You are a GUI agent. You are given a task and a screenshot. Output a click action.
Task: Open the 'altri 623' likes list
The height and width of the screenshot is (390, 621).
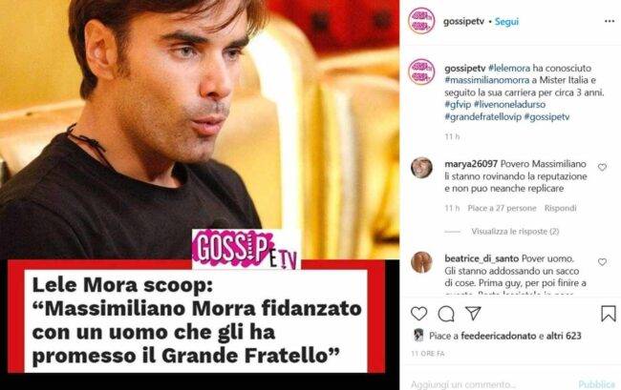pyautogui.click(x=564, y=336)
